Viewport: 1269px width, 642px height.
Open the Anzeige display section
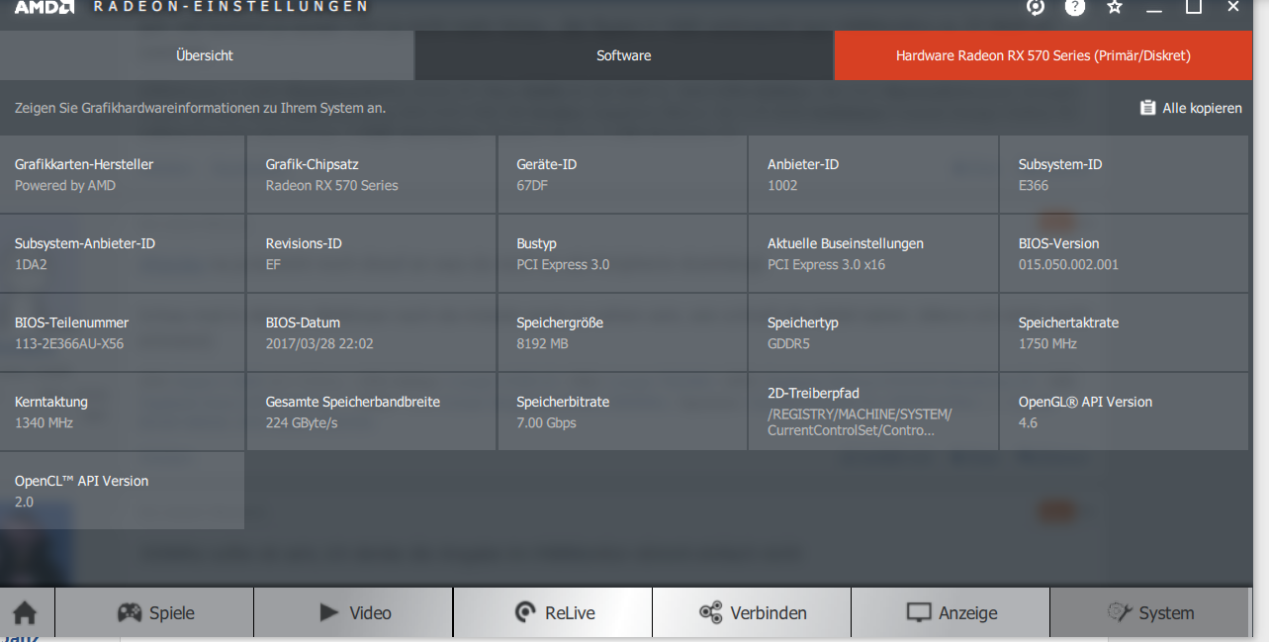pos(951,612)
